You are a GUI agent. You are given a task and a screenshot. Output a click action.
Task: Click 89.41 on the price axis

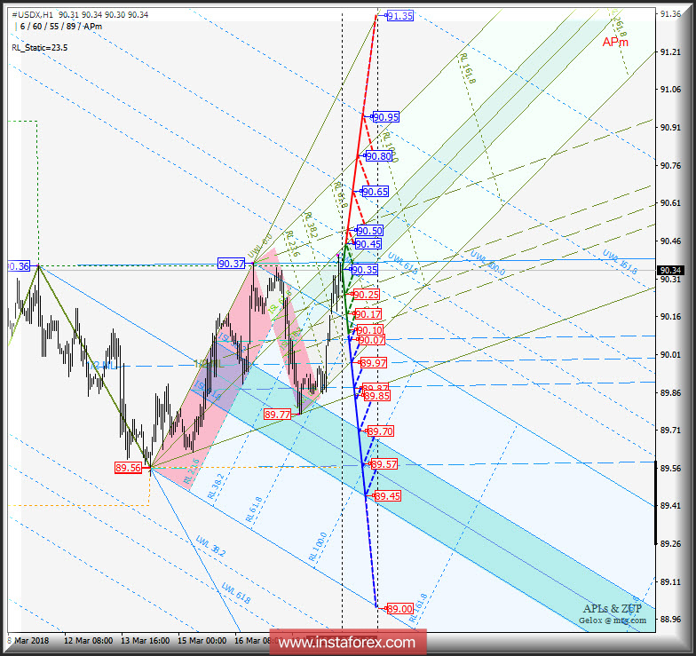[x=670, y=506]
